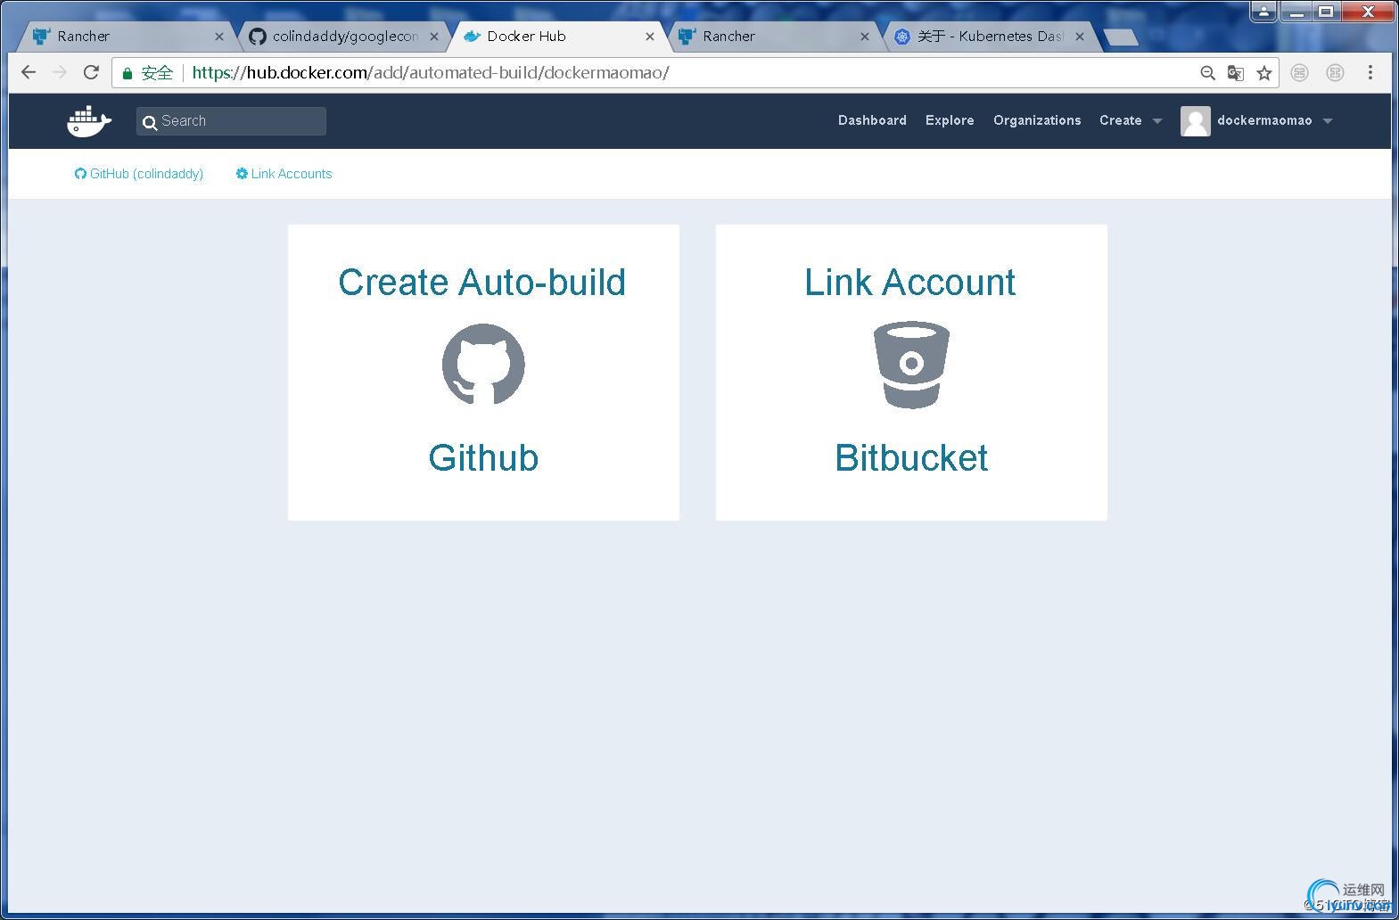Bookmark the page with the star icon
The image size is (1399, 920).
pyautogui.click(x=1264, y=73)
